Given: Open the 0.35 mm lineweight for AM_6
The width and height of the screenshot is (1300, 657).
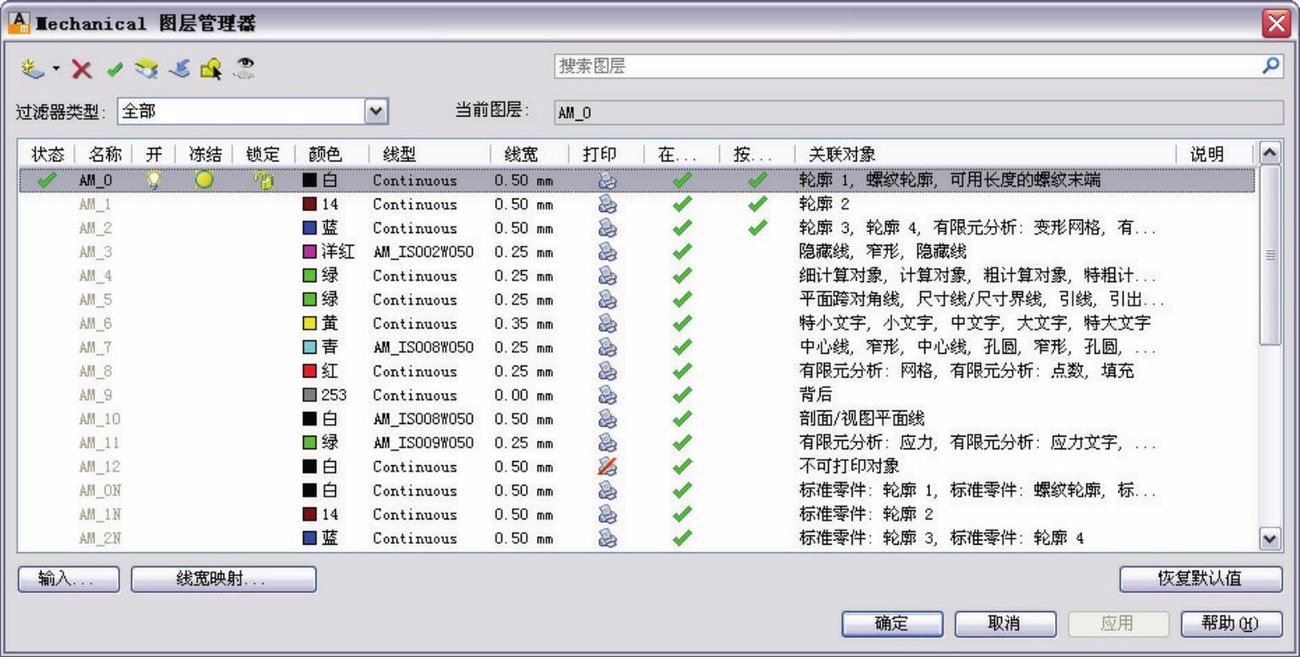Looking at the screenshot, I should [523, 323].
